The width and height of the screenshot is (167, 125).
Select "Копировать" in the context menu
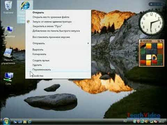[x=58, y=54]
